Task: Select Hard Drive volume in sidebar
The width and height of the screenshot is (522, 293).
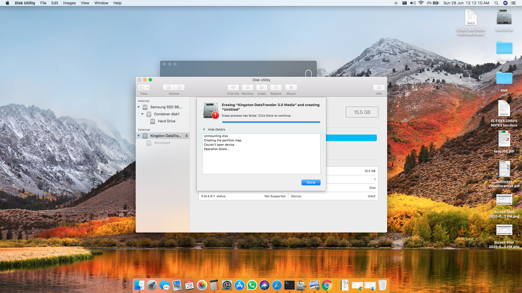Action: (x=163, y=121)
